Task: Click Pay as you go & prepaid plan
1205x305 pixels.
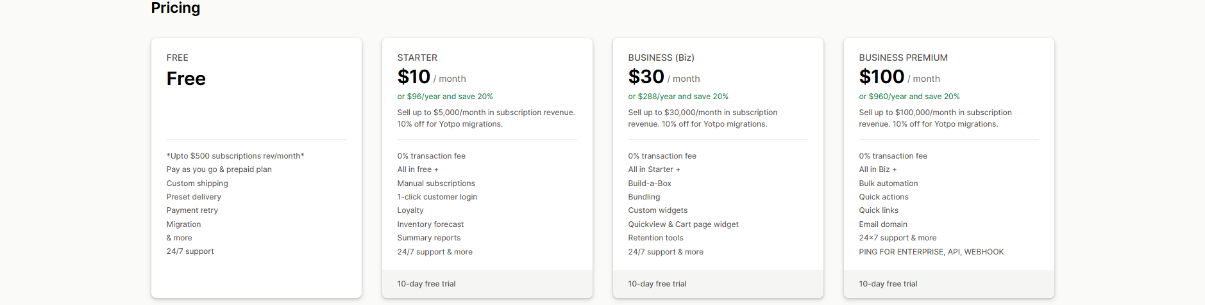Action: (x=219, y=169)
